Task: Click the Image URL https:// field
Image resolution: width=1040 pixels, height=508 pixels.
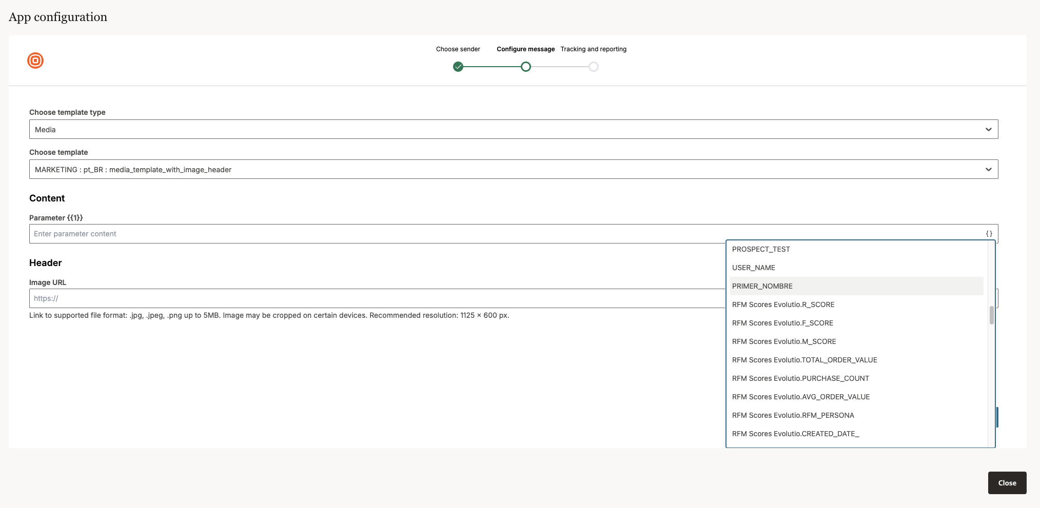Action: [359, 298]
